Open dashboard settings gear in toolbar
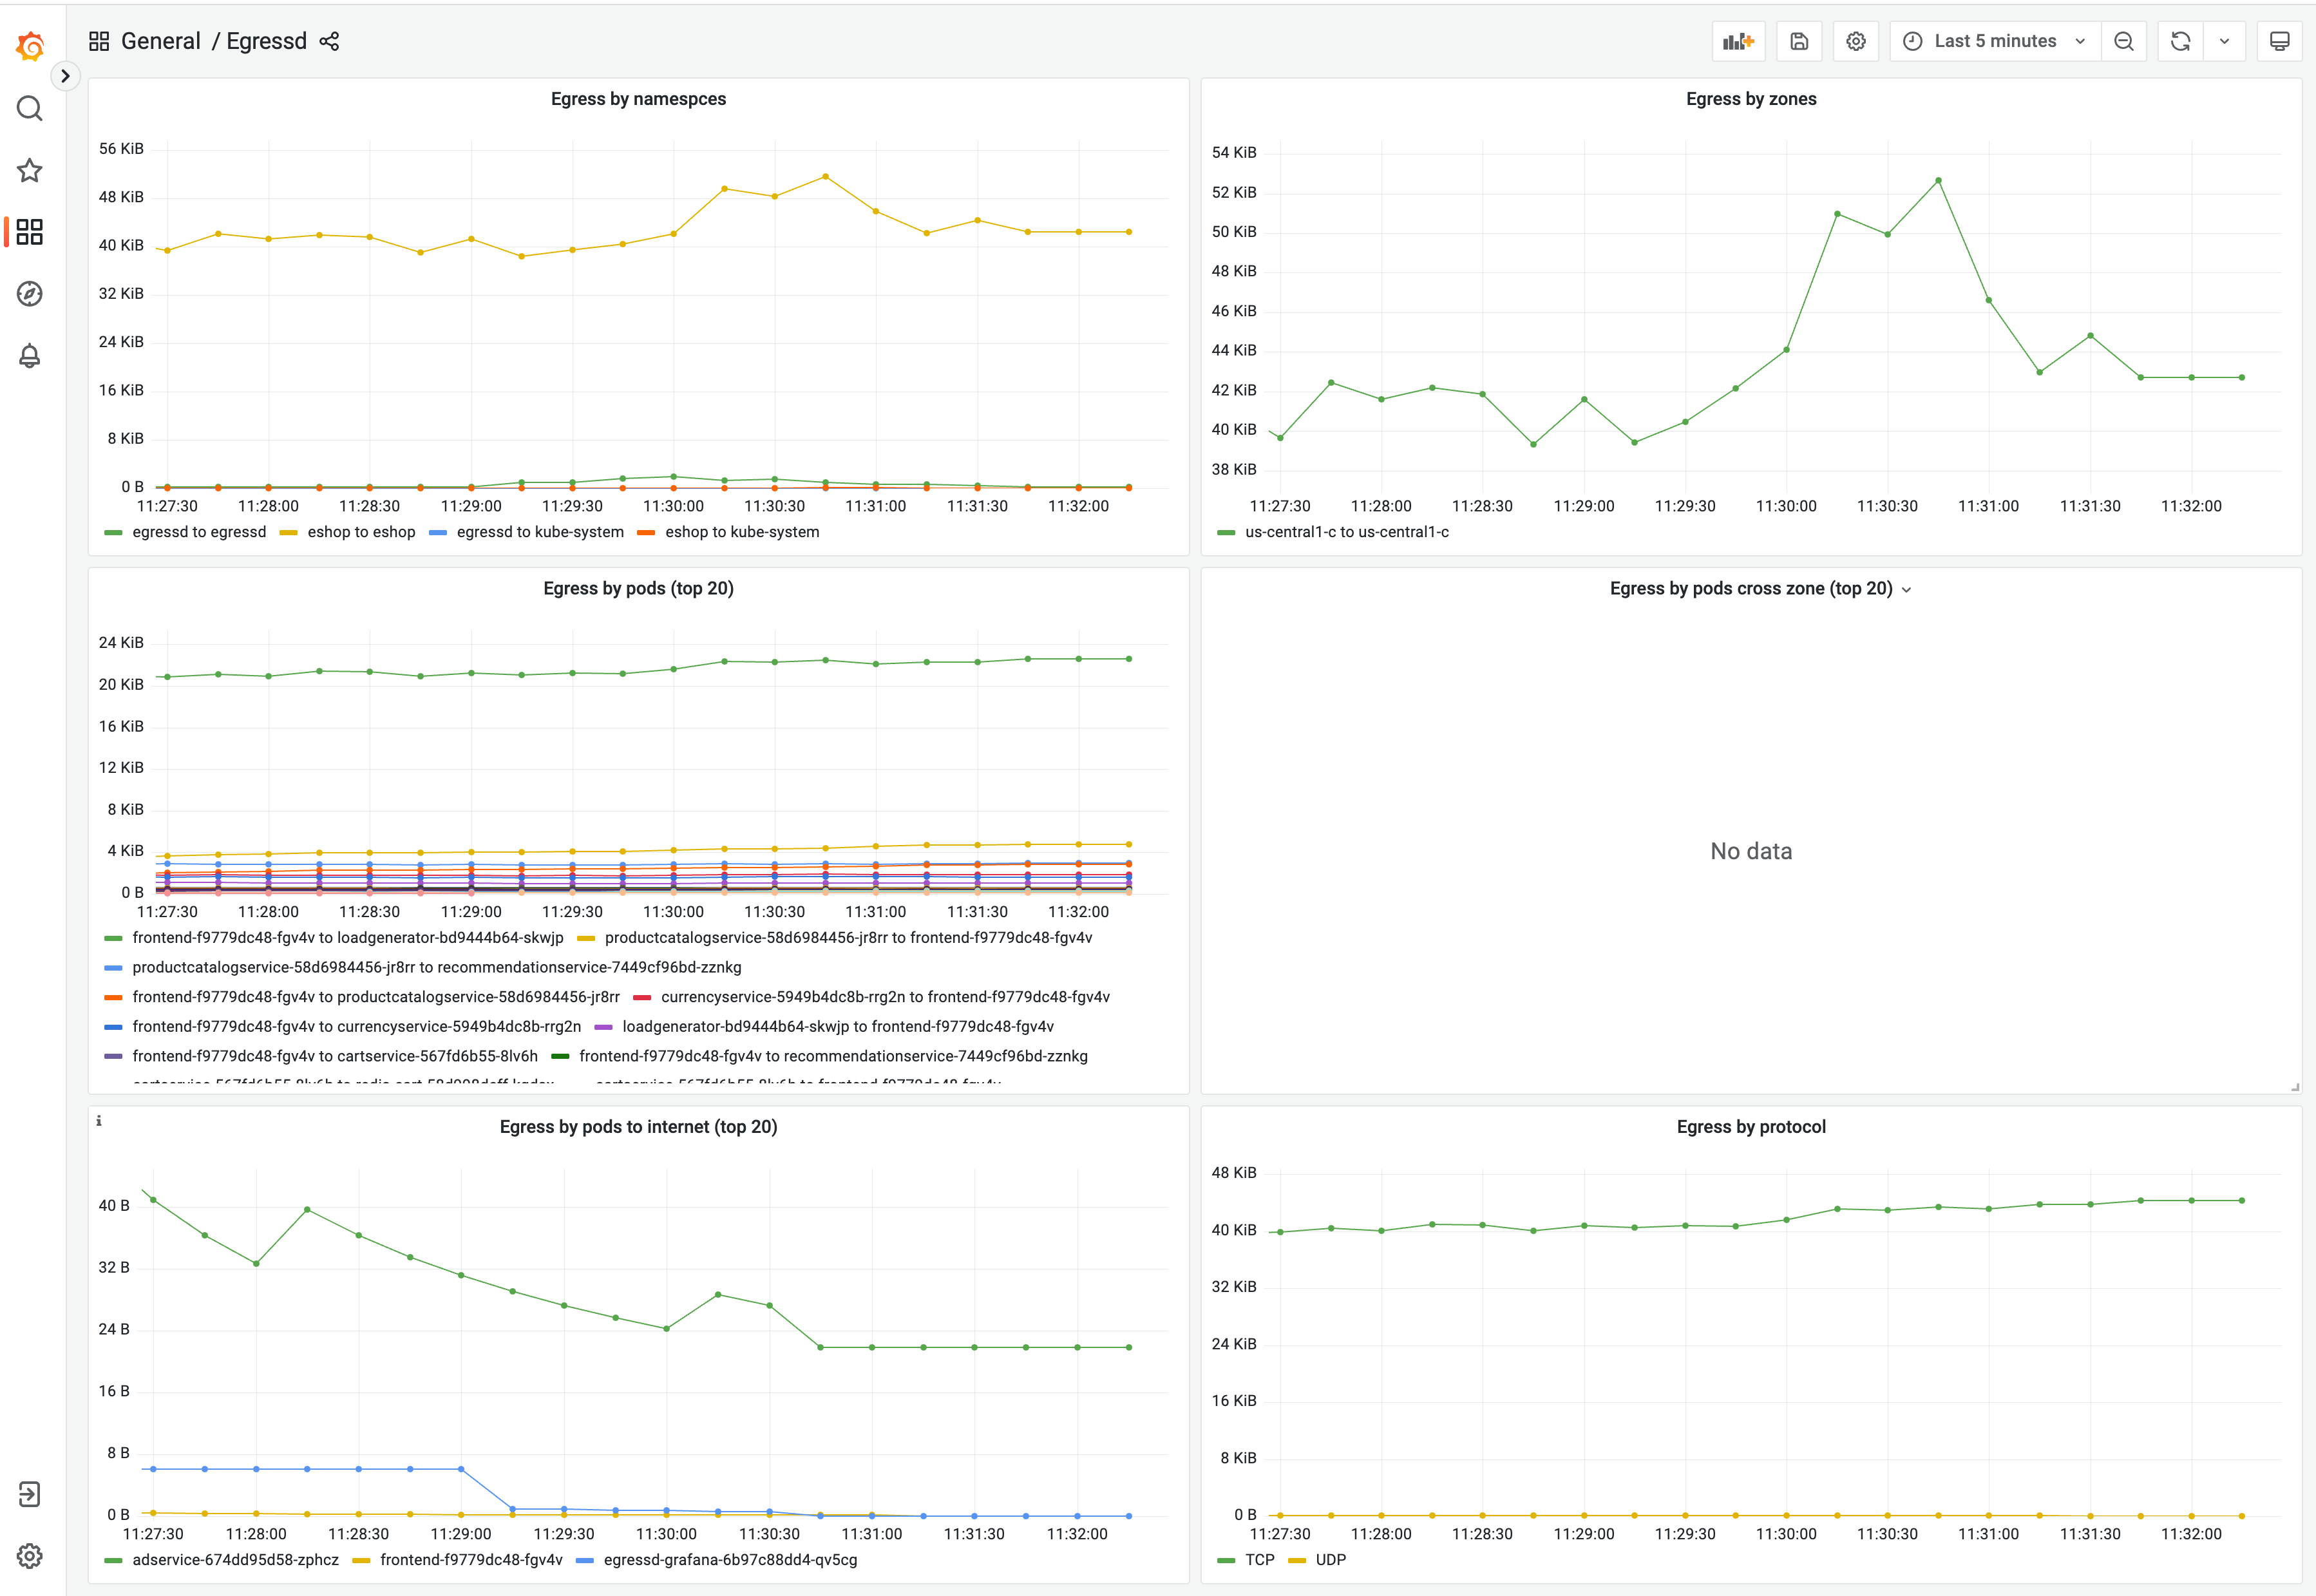Viewport: 2316px width, 1596px height. coord(1855,41)
